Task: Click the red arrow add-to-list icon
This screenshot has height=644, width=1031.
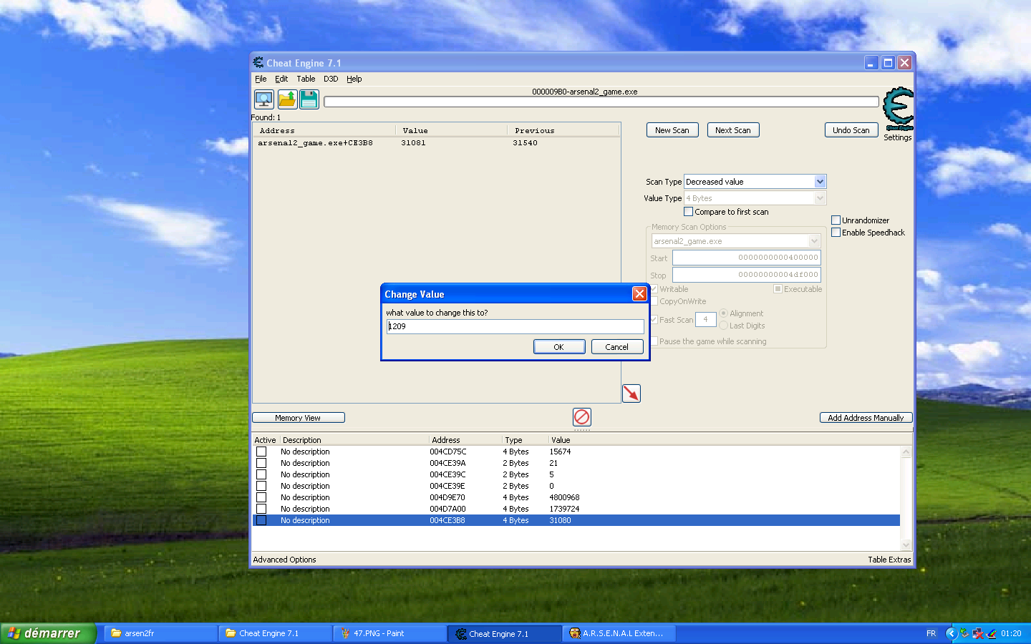Action: 631,393
